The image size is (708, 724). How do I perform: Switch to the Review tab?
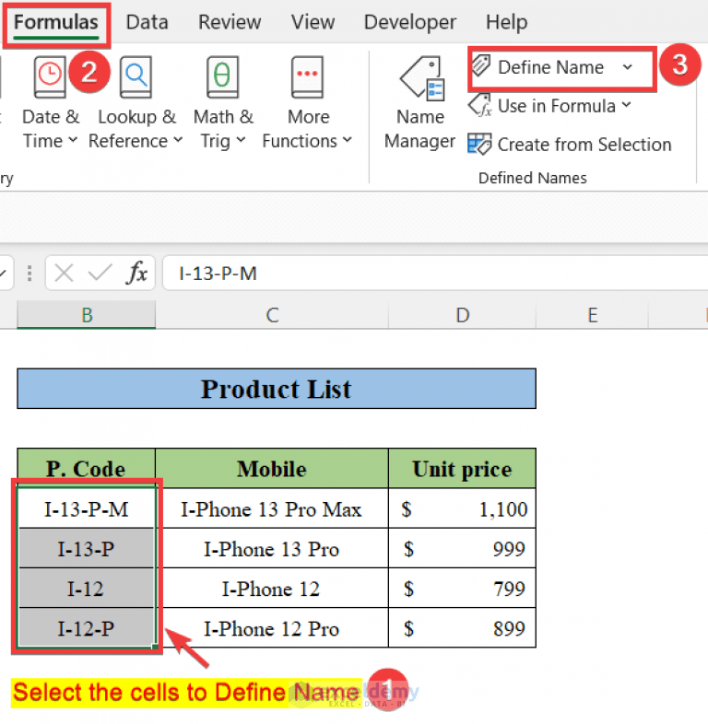tap(230, 22)
